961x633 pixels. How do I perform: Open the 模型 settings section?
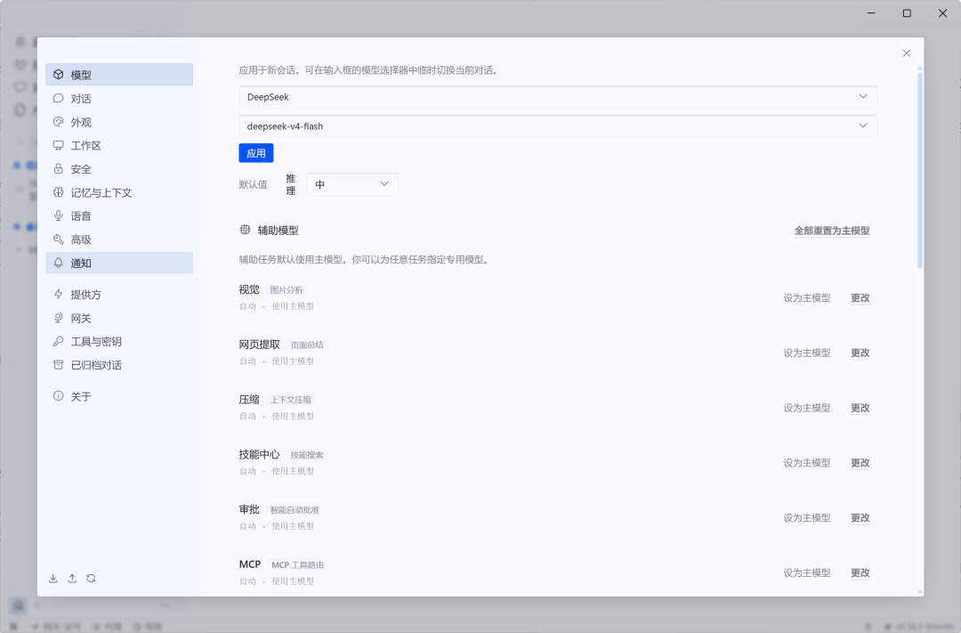[119, 74]
